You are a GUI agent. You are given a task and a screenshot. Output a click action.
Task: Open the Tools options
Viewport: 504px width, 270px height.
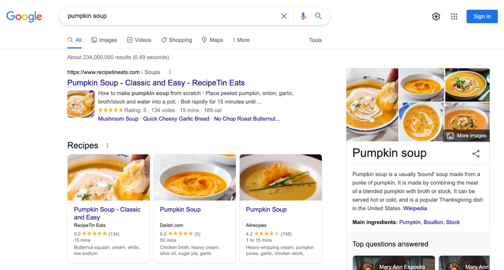316,40
